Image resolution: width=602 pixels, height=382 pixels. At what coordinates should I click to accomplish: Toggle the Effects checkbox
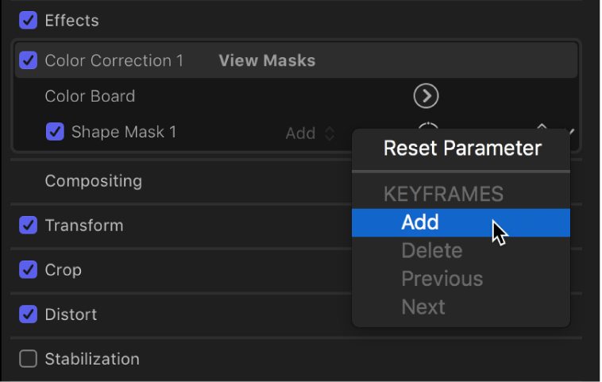coord(29,20)
